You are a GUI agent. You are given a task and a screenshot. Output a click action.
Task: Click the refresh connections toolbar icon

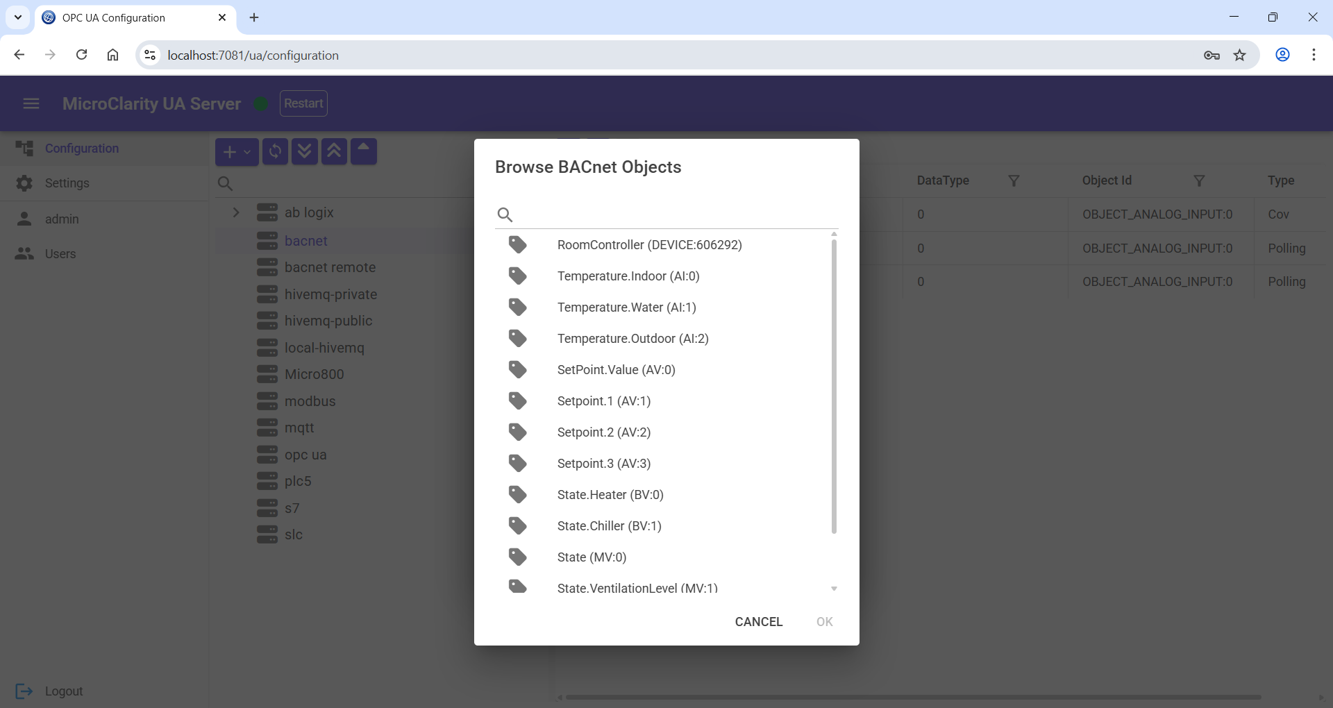pyautogui.click(x=275, y=151)
